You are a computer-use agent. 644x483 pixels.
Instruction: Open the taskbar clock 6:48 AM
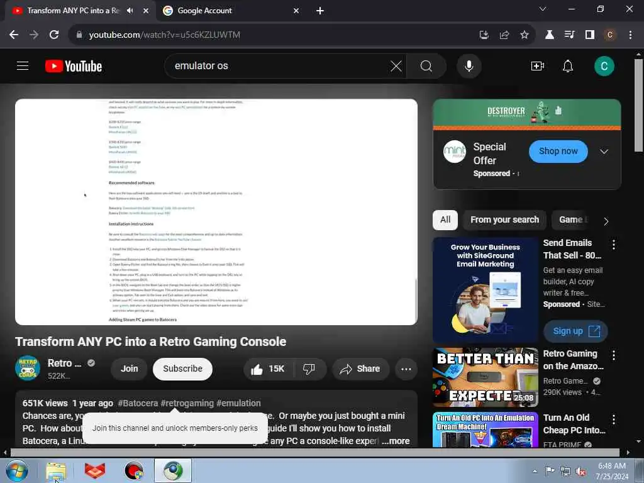point(611,471)
